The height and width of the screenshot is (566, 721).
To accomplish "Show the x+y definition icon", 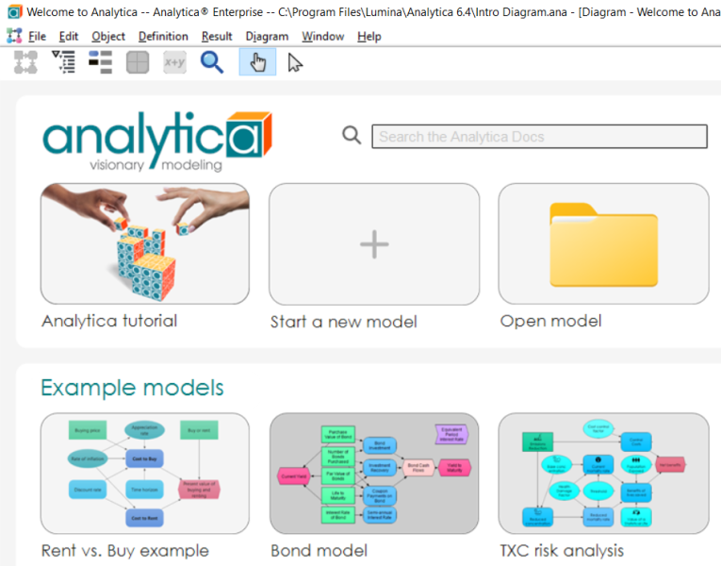I will (x=174, y=62).
